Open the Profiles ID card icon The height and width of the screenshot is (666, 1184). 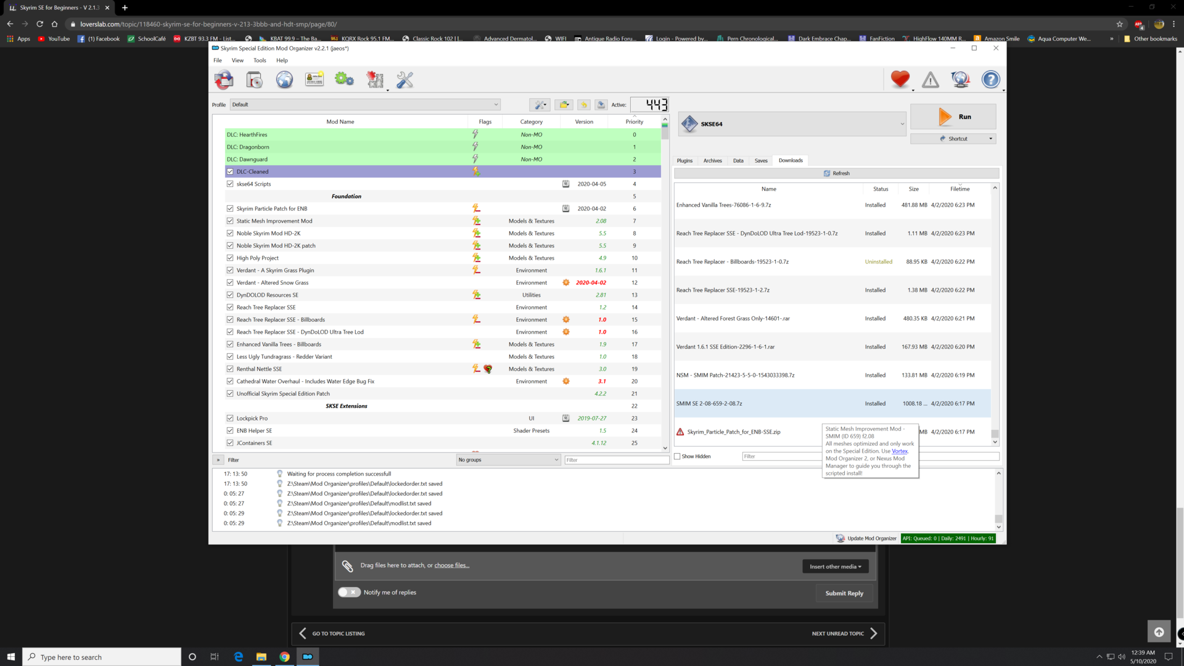tap(314, 80)
